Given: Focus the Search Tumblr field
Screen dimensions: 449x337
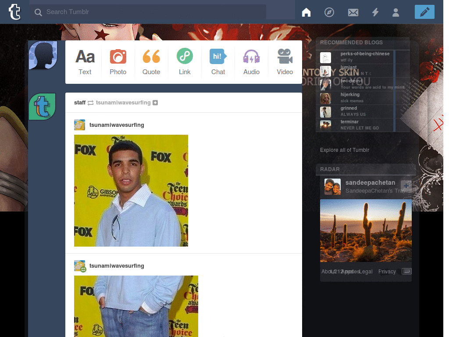Looking at the screenshot, I should (148, 12).
